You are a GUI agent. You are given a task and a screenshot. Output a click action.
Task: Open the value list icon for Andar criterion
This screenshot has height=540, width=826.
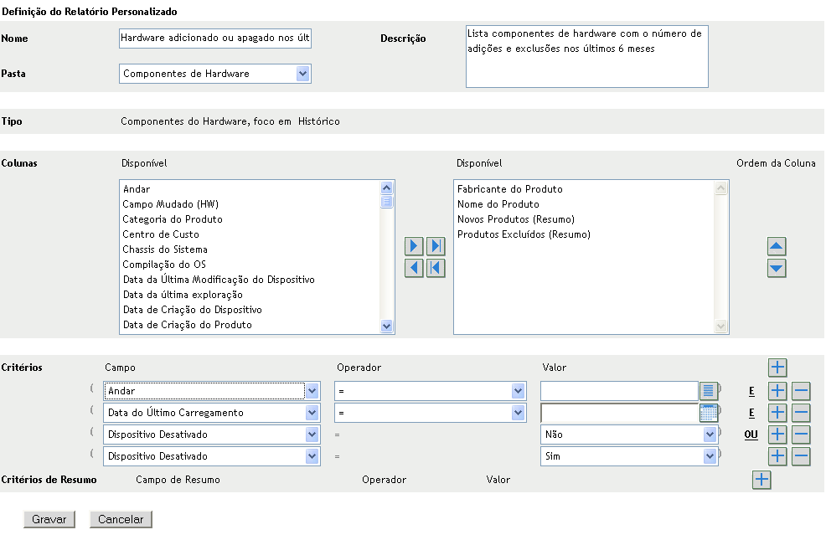point(709,390)
